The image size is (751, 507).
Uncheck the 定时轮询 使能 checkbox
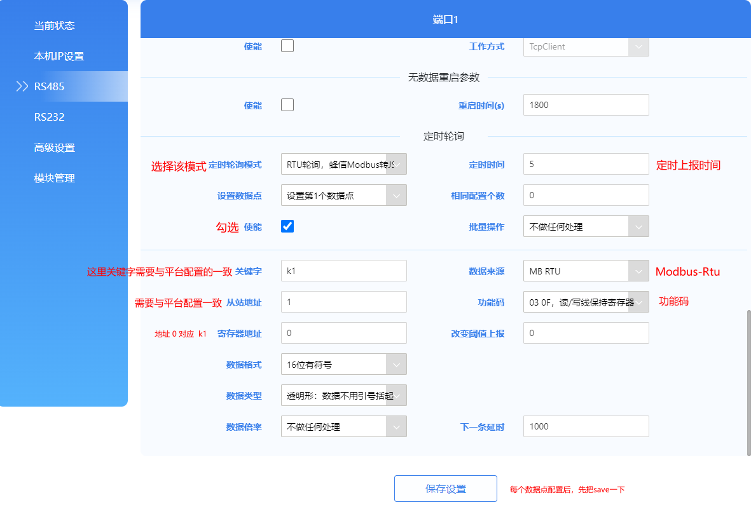[287, 226]
